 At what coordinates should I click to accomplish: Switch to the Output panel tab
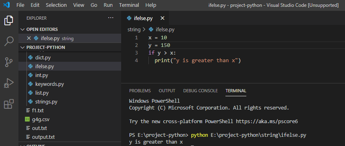(167, 91)
